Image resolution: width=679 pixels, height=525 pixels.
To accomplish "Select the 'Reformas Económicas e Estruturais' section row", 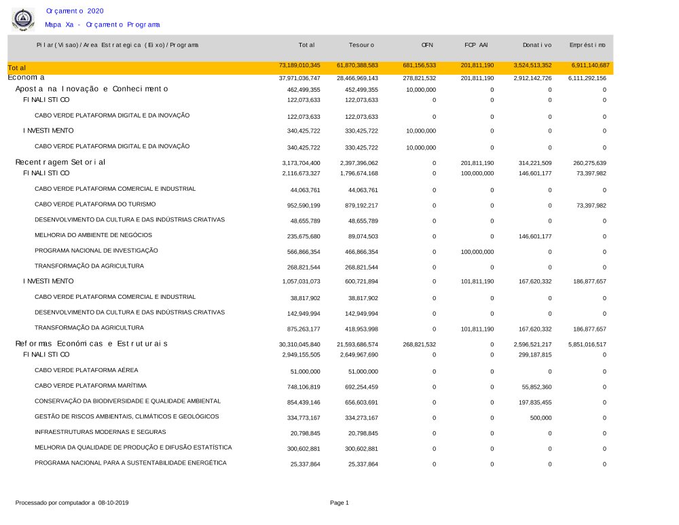I will click(91, 344).
